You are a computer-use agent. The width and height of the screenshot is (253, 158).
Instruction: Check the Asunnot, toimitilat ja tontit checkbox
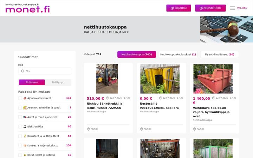click(20, 108)
